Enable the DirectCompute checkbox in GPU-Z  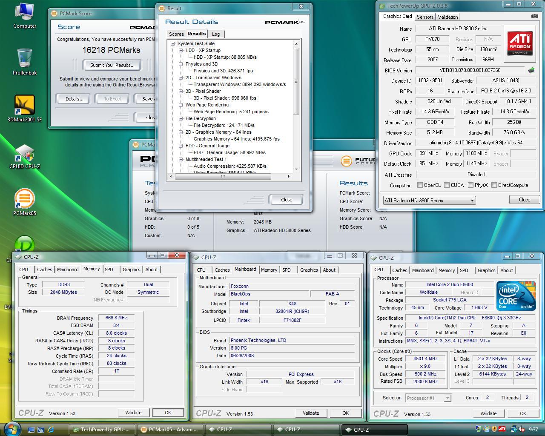[494, 185]
